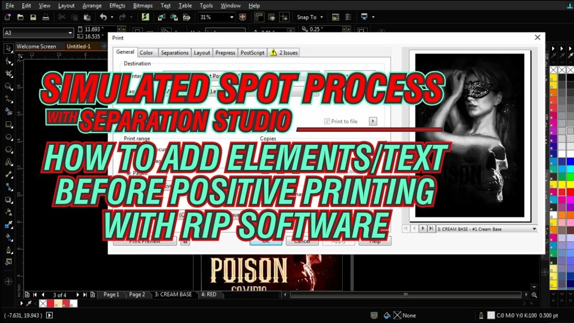Click the horizontal scrollbar below canvas
The width and height of the screenshot is (574, 323).
[405, 295]
